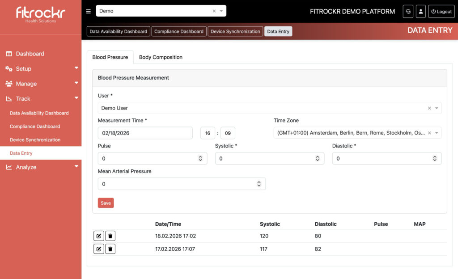
Task: Expand the Setup sidebar menu
Action: pyautogui.click(x=41, y=69)
